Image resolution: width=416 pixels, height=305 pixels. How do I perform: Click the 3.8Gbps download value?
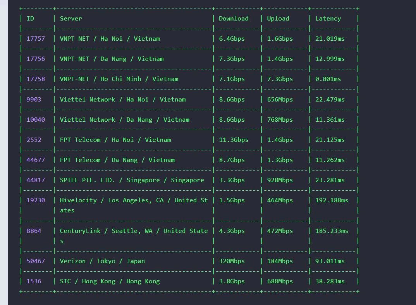click(232, 281)
